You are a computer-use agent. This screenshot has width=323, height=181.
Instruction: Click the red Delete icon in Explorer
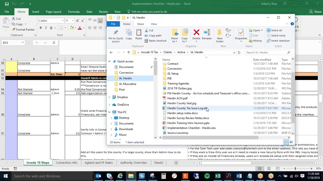[x=196, y=32]
